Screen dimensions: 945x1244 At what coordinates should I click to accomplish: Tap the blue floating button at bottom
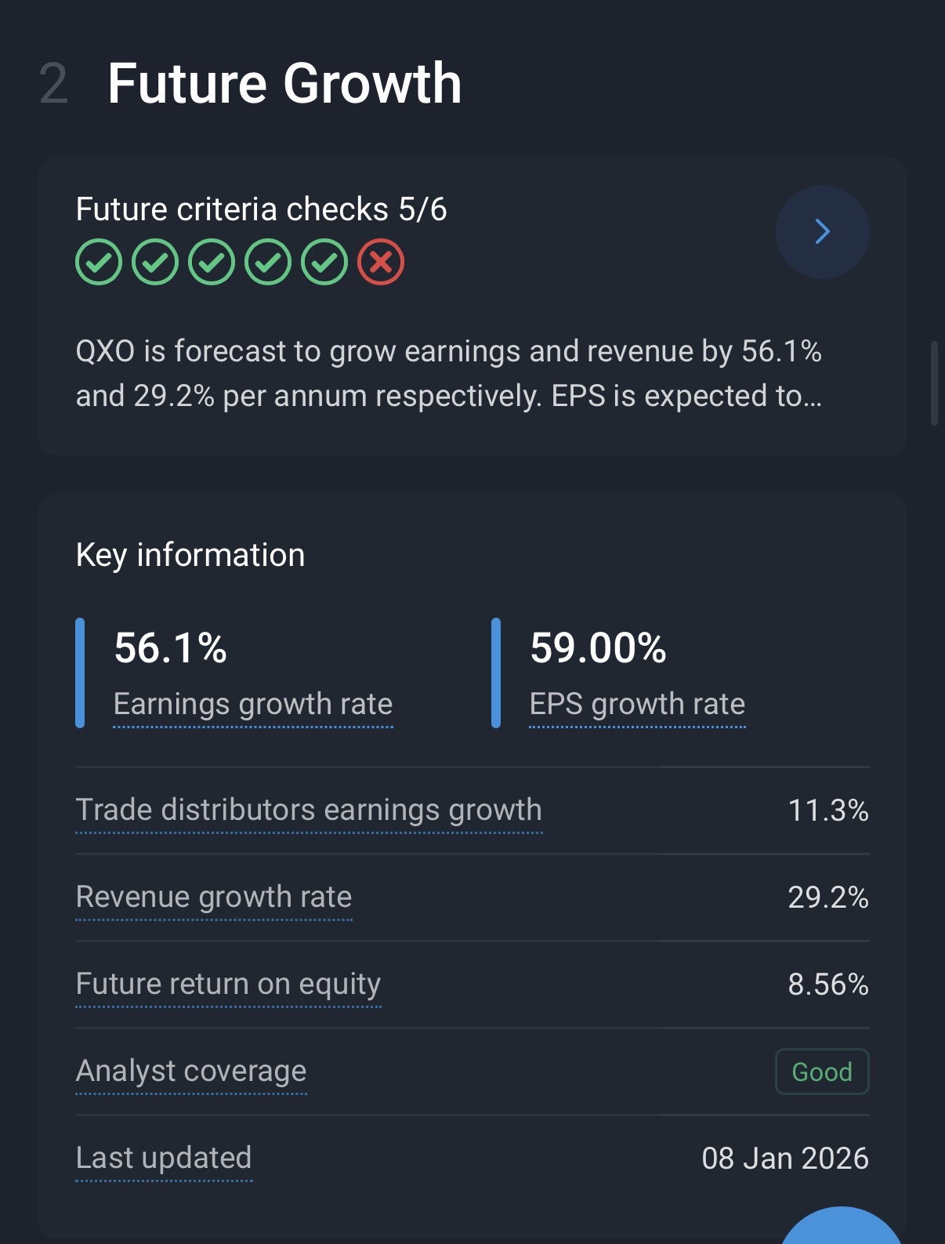[x=841, y=1229]
